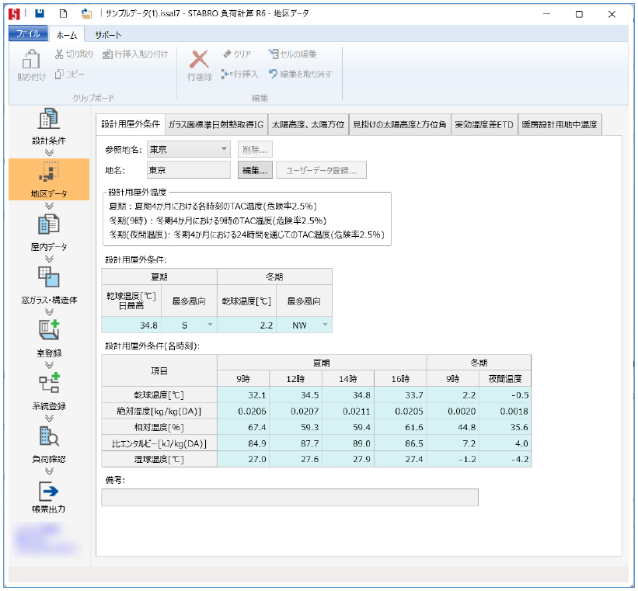Switch to 実効温度差ETD tab
This screenshot has width=638, height=591.
pos(484,124)
